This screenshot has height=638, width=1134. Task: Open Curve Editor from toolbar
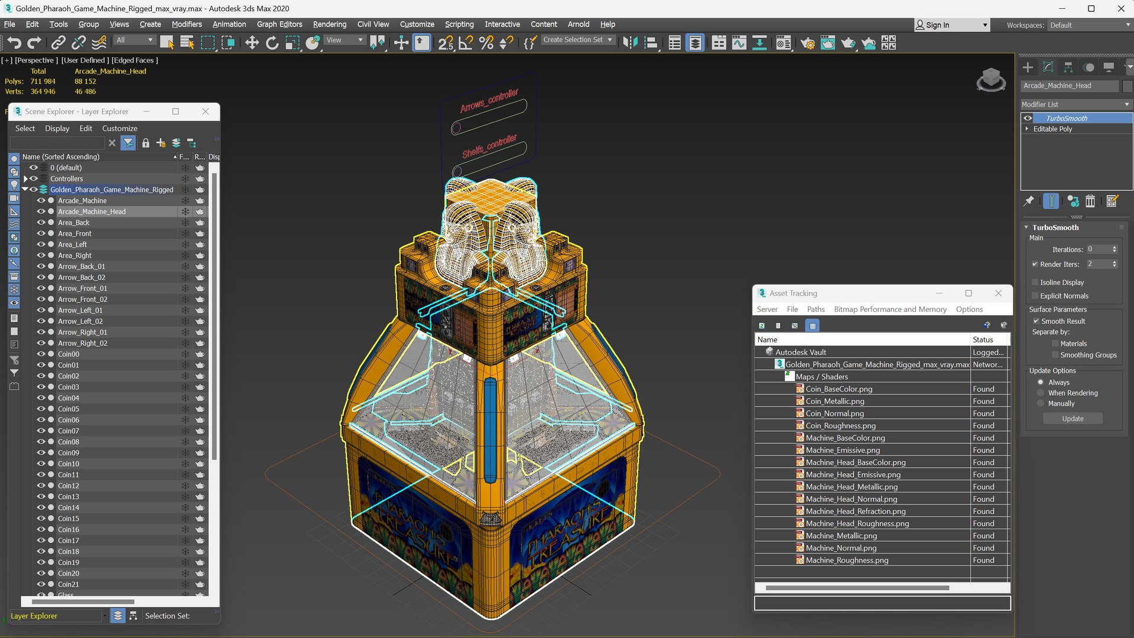click(739, 43)
